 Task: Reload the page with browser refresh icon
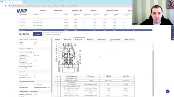click(x=6, y=6)
